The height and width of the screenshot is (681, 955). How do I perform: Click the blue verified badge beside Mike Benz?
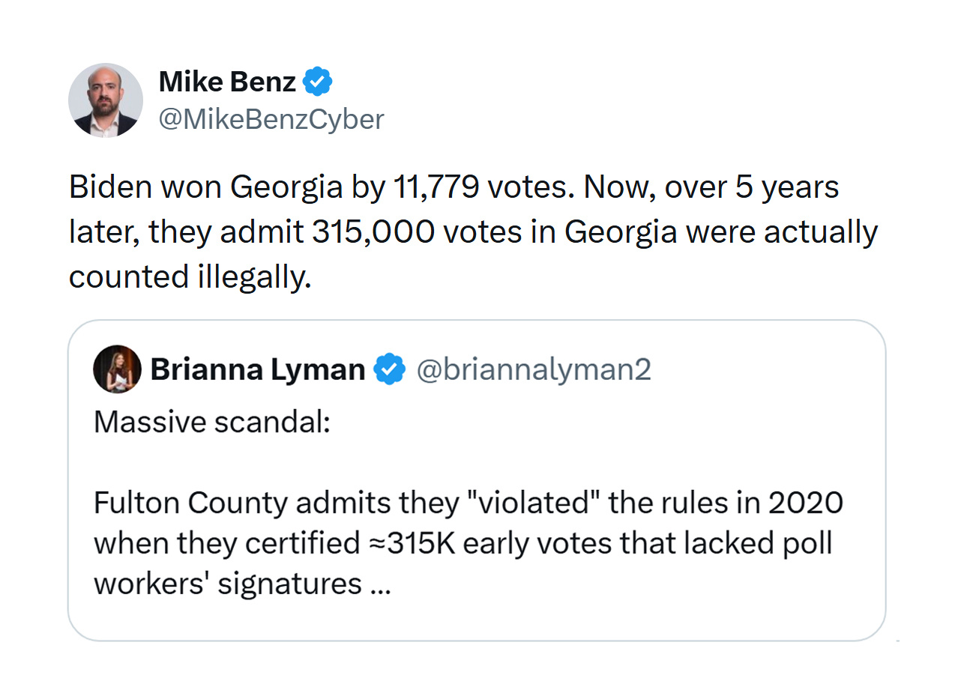tap(318, 82)
